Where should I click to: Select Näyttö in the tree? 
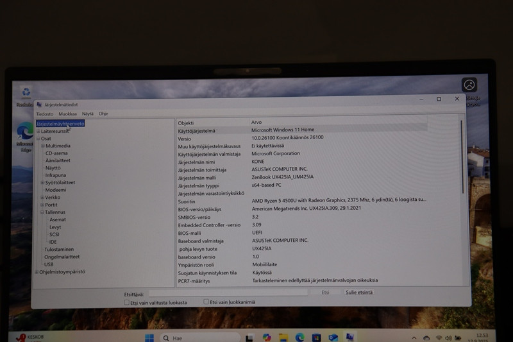point(53,168)
